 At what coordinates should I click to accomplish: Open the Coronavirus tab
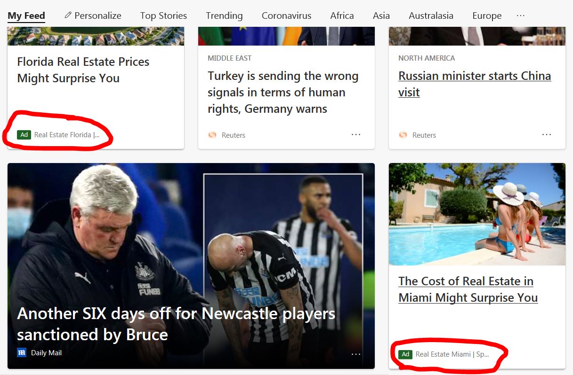pos(286,16)
